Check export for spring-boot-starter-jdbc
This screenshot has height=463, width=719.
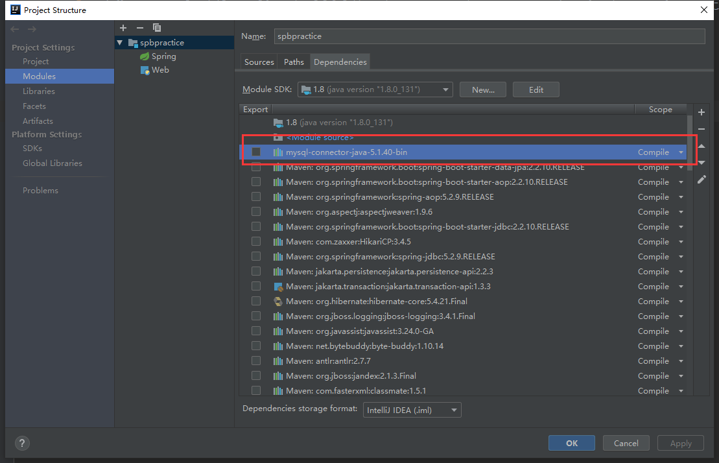click(x=256, y=226)
